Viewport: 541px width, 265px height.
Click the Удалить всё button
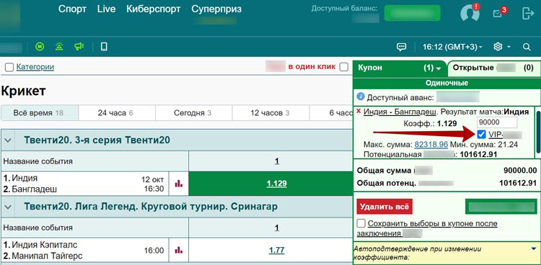coord(384,207)
